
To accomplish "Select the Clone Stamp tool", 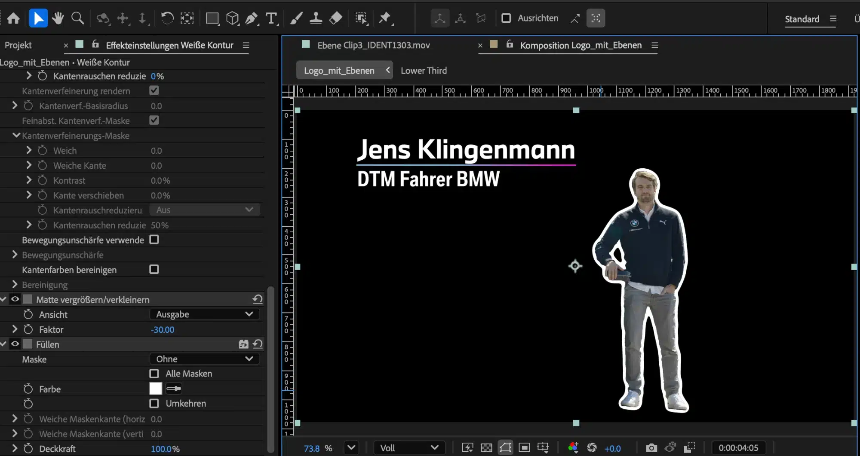I will pos(316,18).
